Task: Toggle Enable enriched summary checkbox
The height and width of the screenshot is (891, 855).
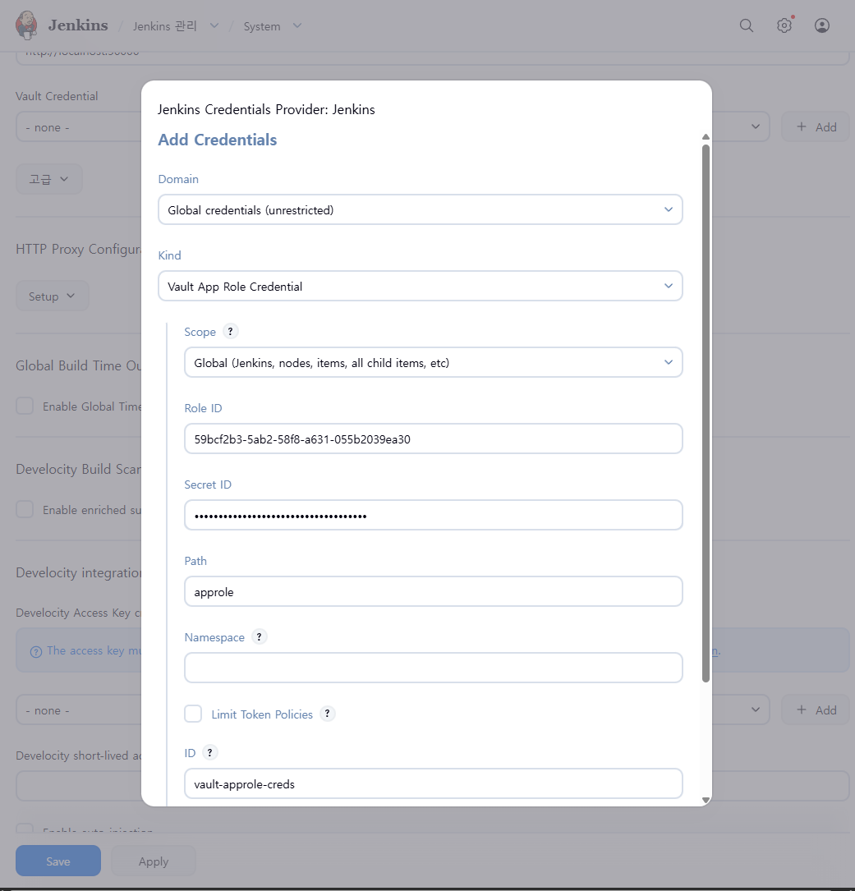Action: (25, 509)
